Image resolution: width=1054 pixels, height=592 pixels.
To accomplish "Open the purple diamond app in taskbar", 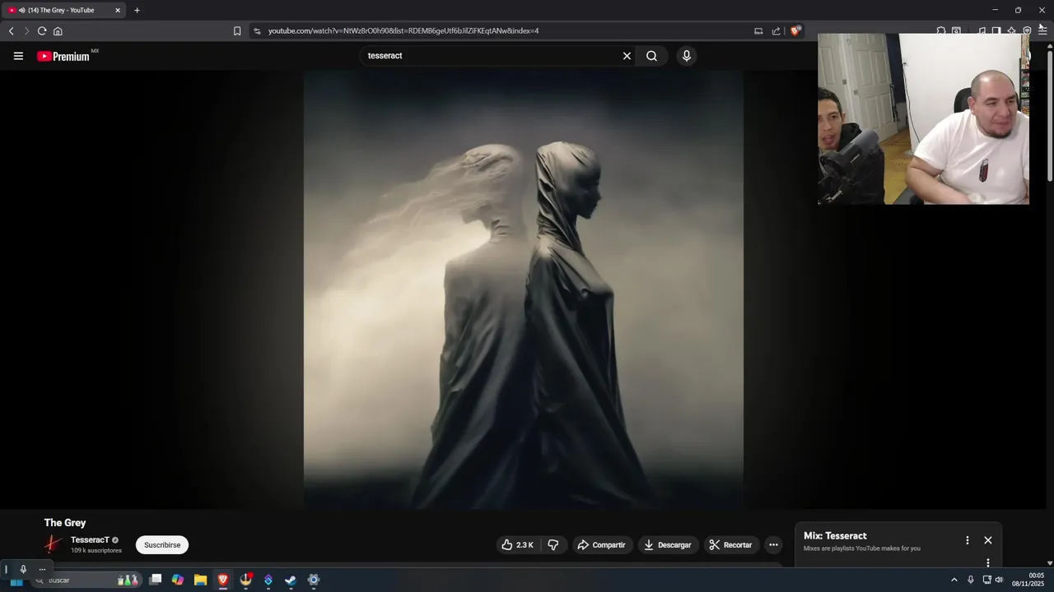I will [268, 580].
